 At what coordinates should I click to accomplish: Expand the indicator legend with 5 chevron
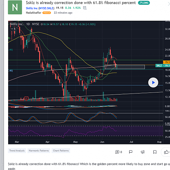tap(13, 29)
